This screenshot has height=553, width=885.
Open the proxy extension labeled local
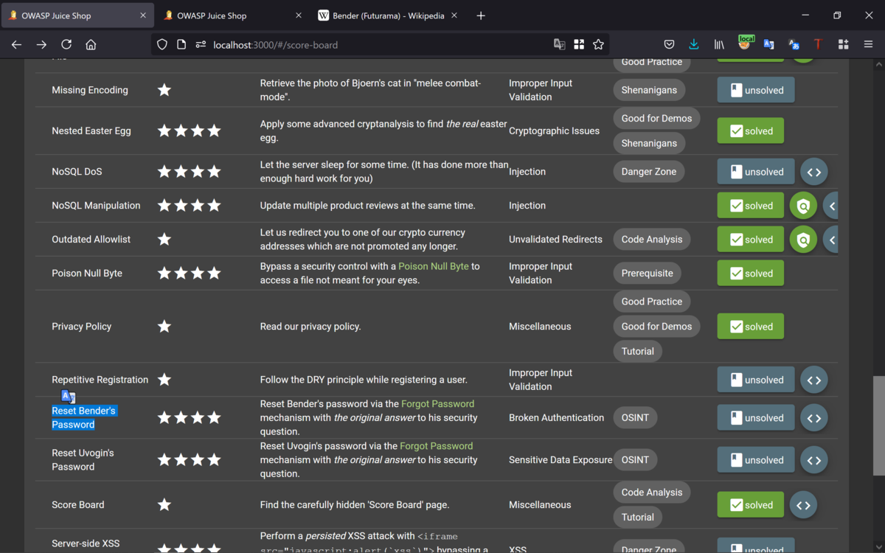[x=745, y=44]
